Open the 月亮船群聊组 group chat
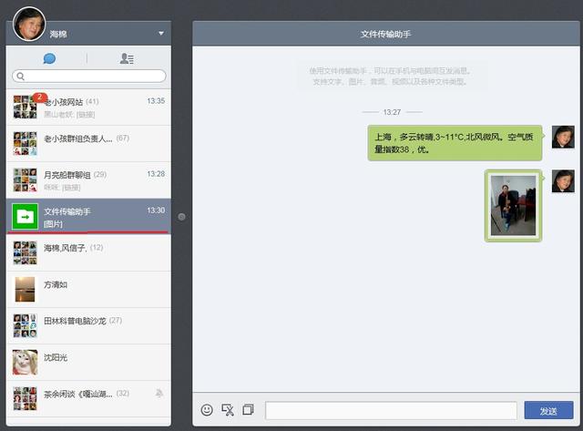This screenshot has height=431, width=583. 88,180
